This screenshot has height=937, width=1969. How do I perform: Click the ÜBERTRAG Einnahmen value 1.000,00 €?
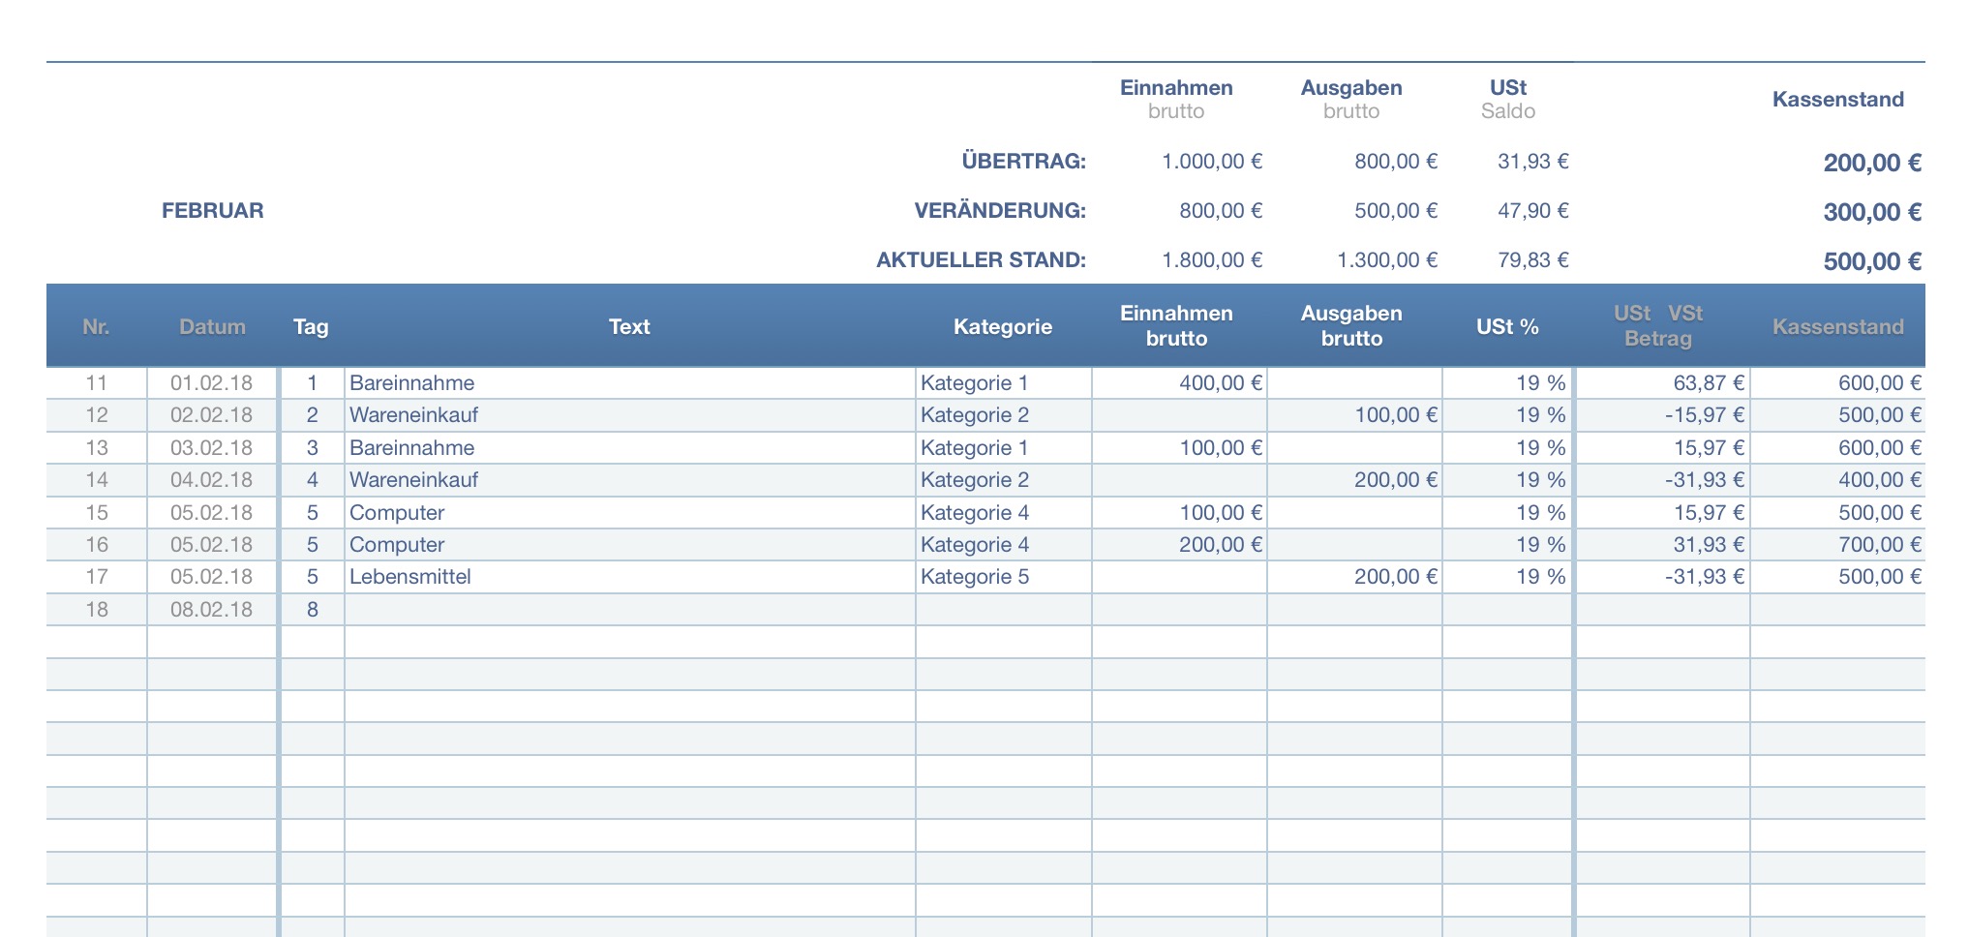[1212, 162]
